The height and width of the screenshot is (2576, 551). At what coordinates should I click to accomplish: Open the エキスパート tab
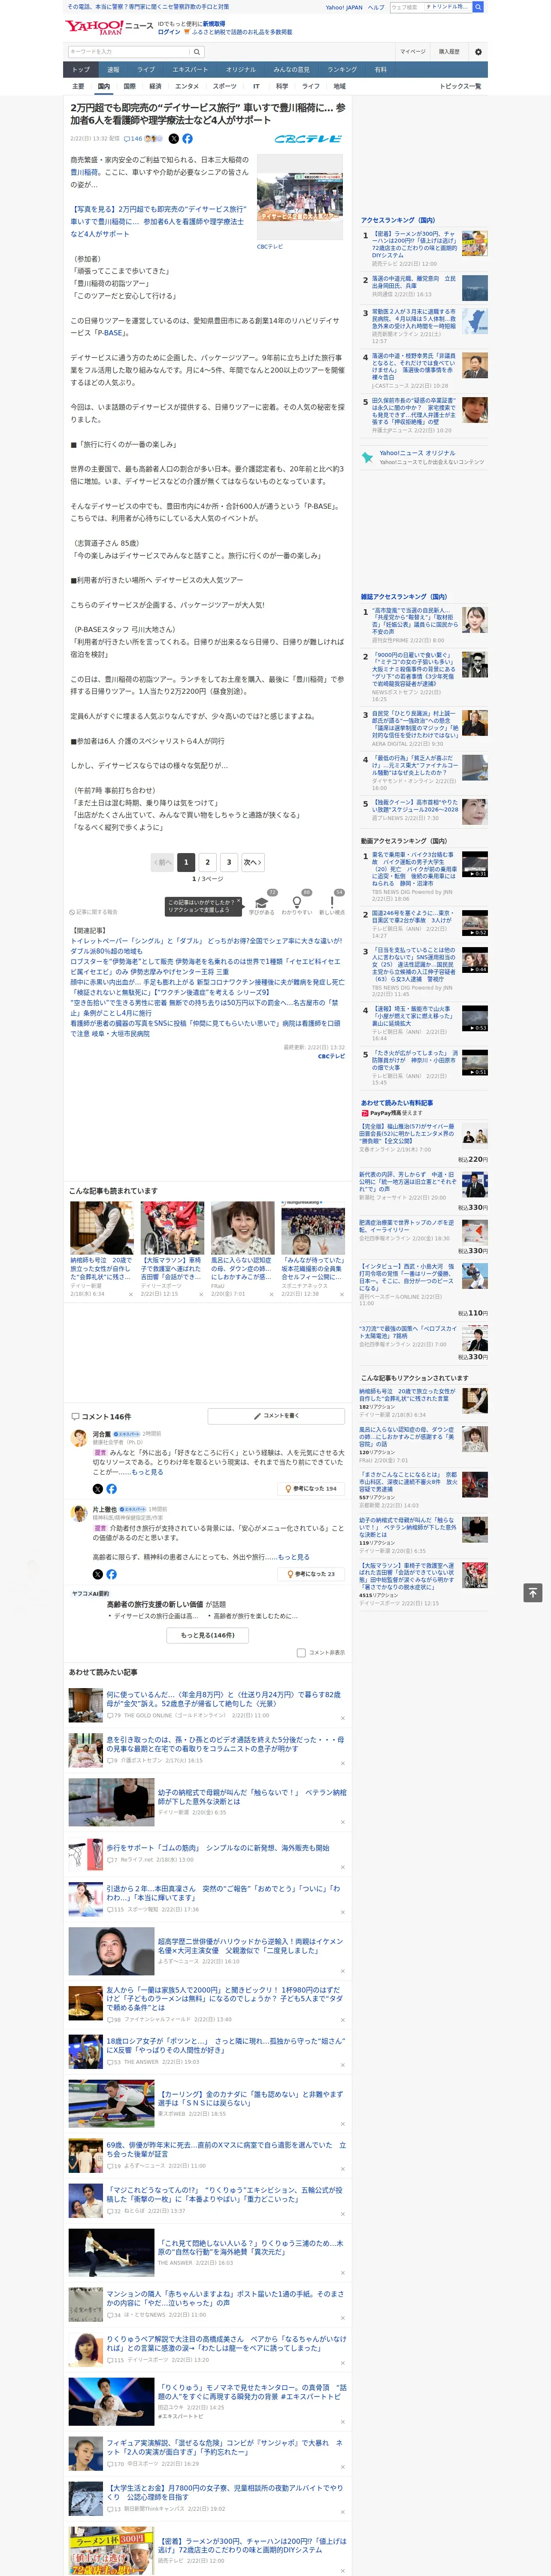(190, 70)
